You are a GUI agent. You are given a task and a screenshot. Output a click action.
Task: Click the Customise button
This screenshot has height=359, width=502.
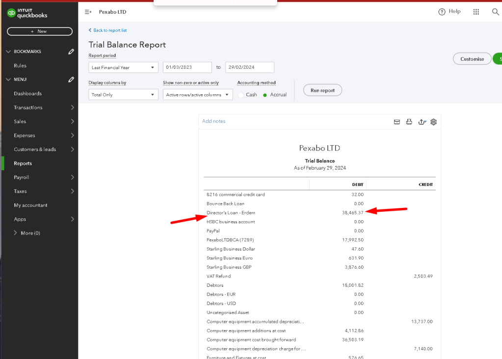tap(472, 59)
